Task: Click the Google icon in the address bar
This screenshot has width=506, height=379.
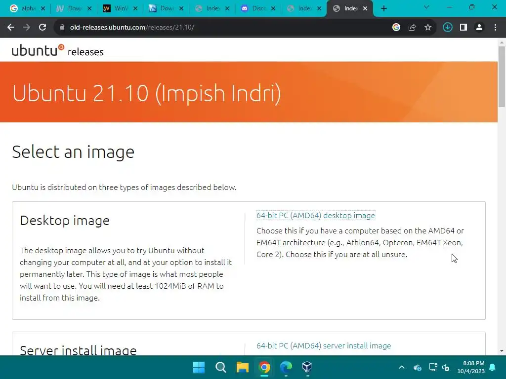Action: tap(396, 28)
